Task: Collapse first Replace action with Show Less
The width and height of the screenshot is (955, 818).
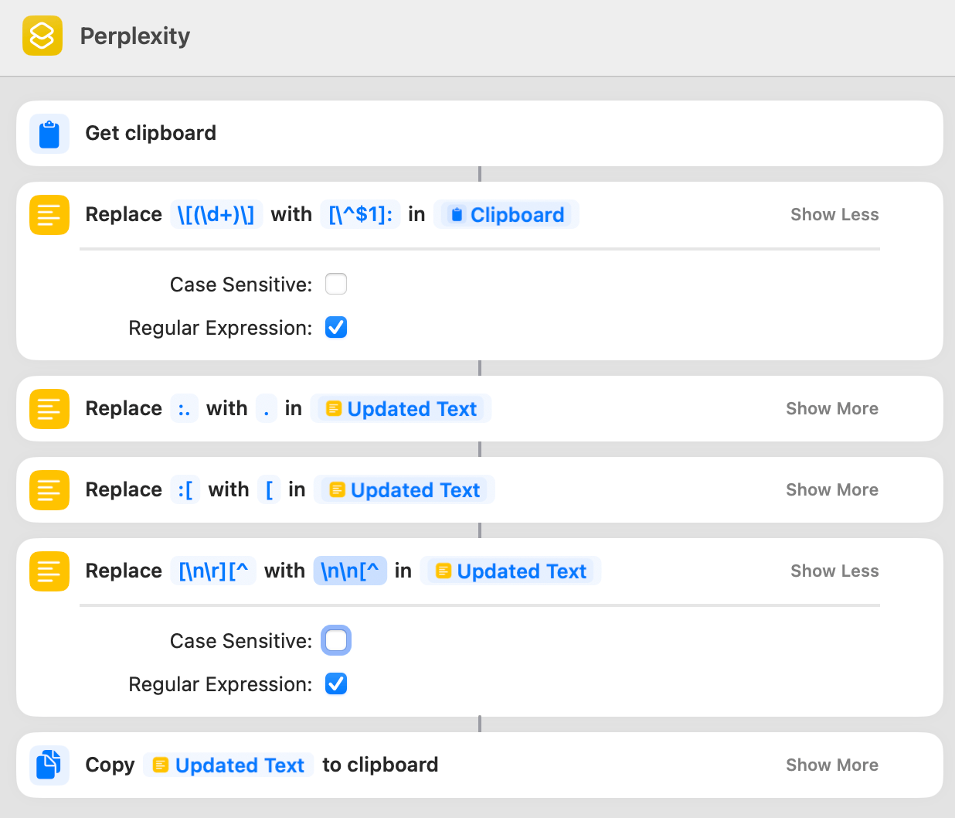Action: [x=834, y=214]
